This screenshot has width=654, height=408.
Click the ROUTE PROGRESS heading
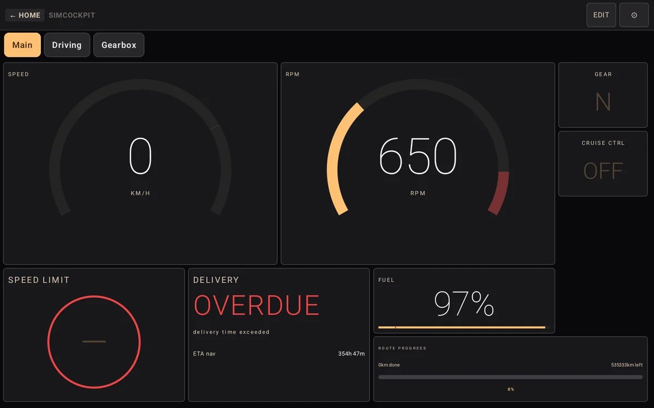[x=402, y=348]
